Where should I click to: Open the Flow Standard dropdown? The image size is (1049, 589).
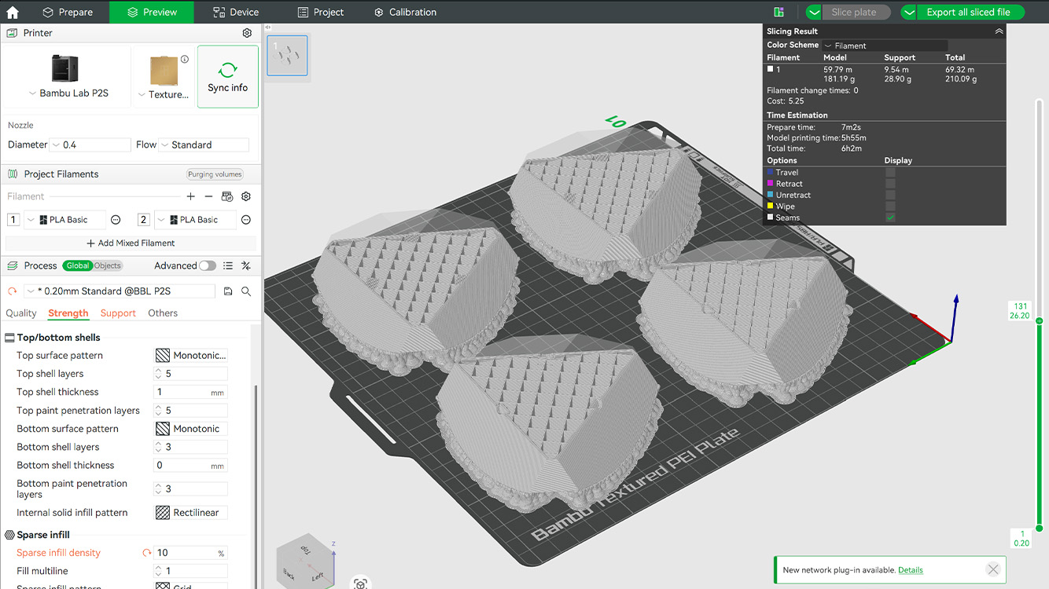204,145
